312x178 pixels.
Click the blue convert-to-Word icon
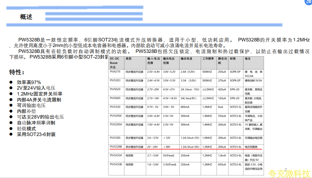(309, 2)
